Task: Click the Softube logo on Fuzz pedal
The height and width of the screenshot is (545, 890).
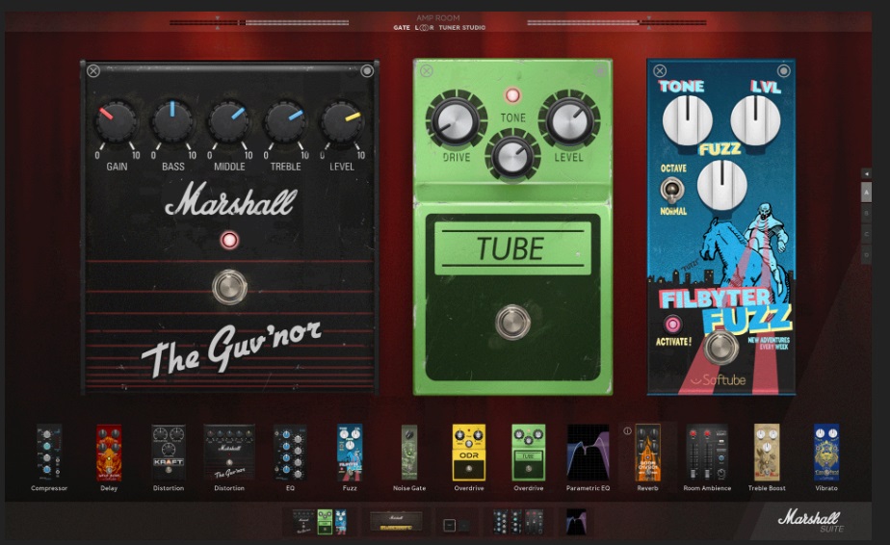Action: point(719,379)
